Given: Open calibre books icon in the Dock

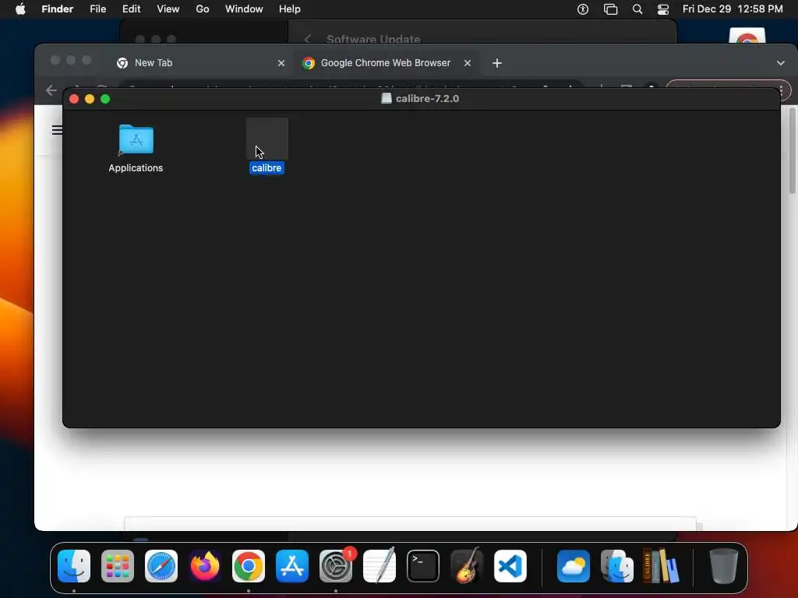Looking at the screenshot, I should [661, 566].
